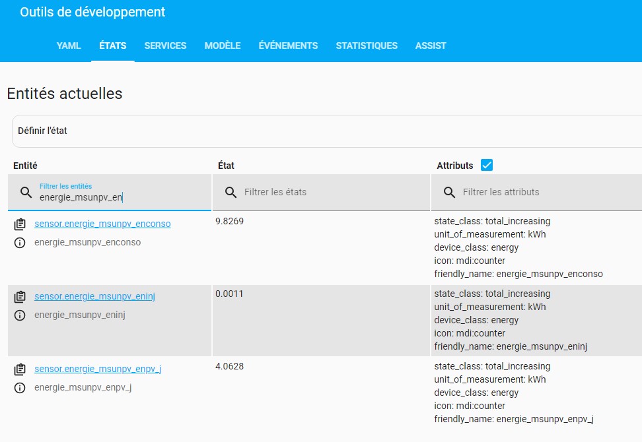Switch to the YAML tab

tap(69, 46)
